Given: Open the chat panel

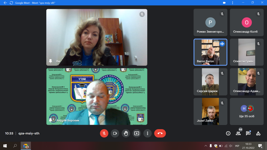Looking at the screenshot, I should [x=248, y=133].
